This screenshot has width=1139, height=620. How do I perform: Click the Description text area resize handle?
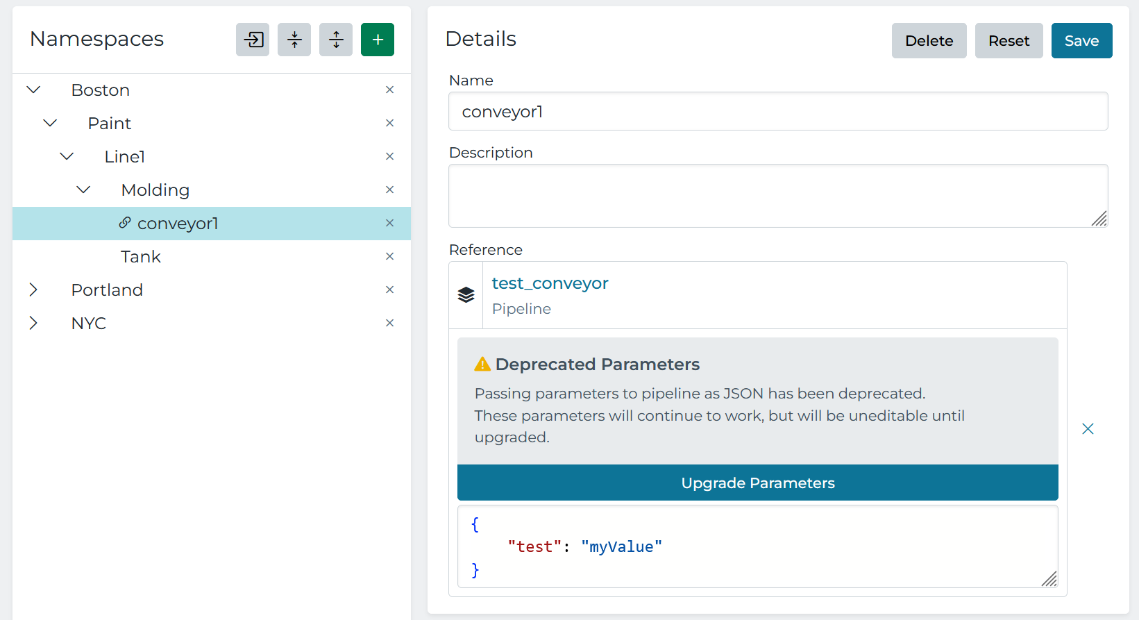1099,219
